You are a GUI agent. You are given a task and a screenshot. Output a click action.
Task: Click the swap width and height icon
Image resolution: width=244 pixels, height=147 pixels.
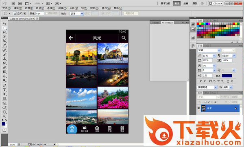coord(102,14)
